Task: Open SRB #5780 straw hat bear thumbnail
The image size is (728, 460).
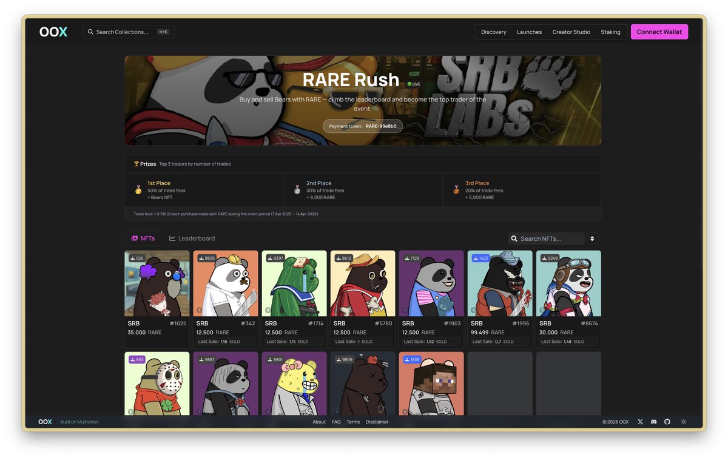Action: click(363, 283)
